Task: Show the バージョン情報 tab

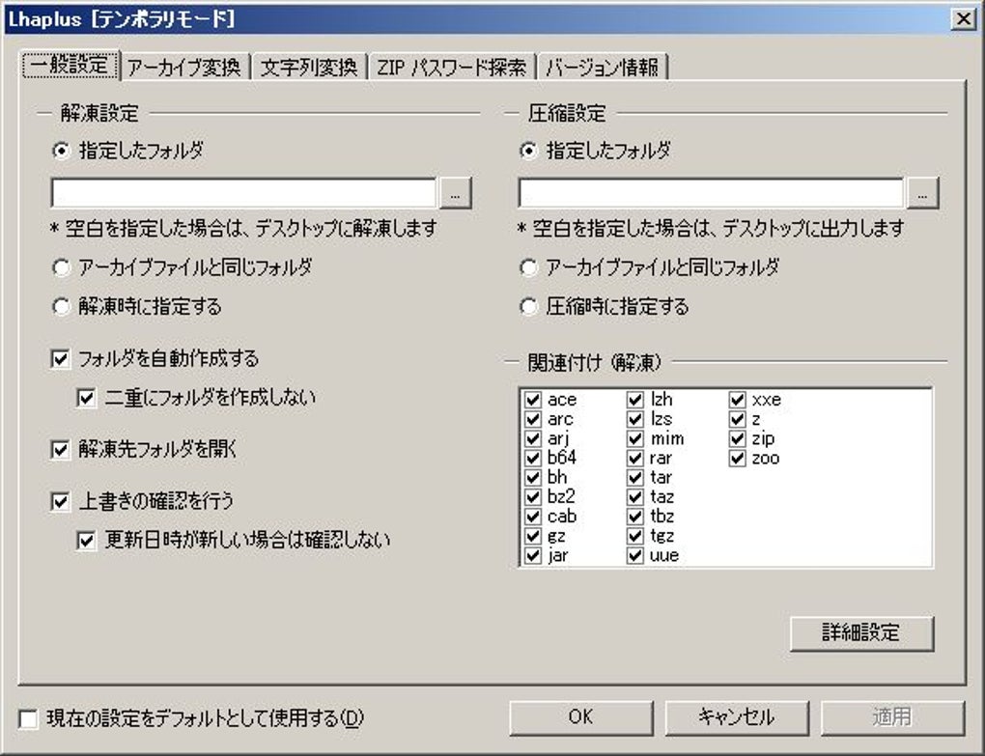Action: [602, 68]
